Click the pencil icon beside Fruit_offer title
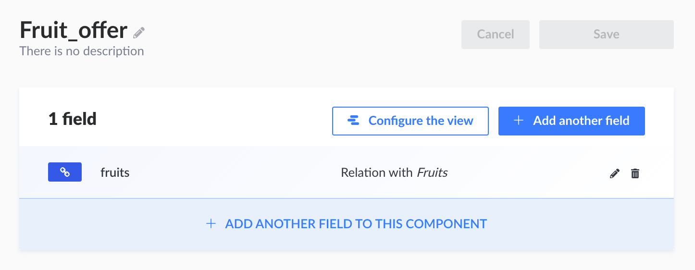The height and width of the screenshot is (270, 695). [x=139, y=33]
